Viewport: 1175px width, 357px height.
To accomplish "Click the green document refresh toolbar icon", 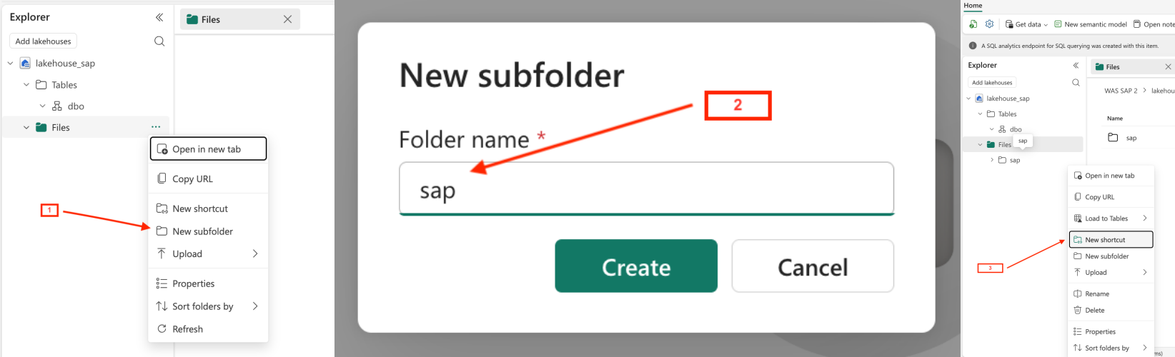I will click(973, 24).
